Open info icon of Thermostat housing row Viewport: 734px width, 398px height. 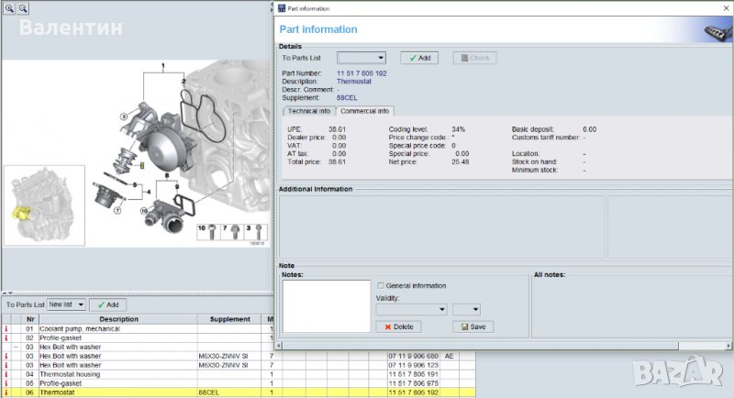7,374
